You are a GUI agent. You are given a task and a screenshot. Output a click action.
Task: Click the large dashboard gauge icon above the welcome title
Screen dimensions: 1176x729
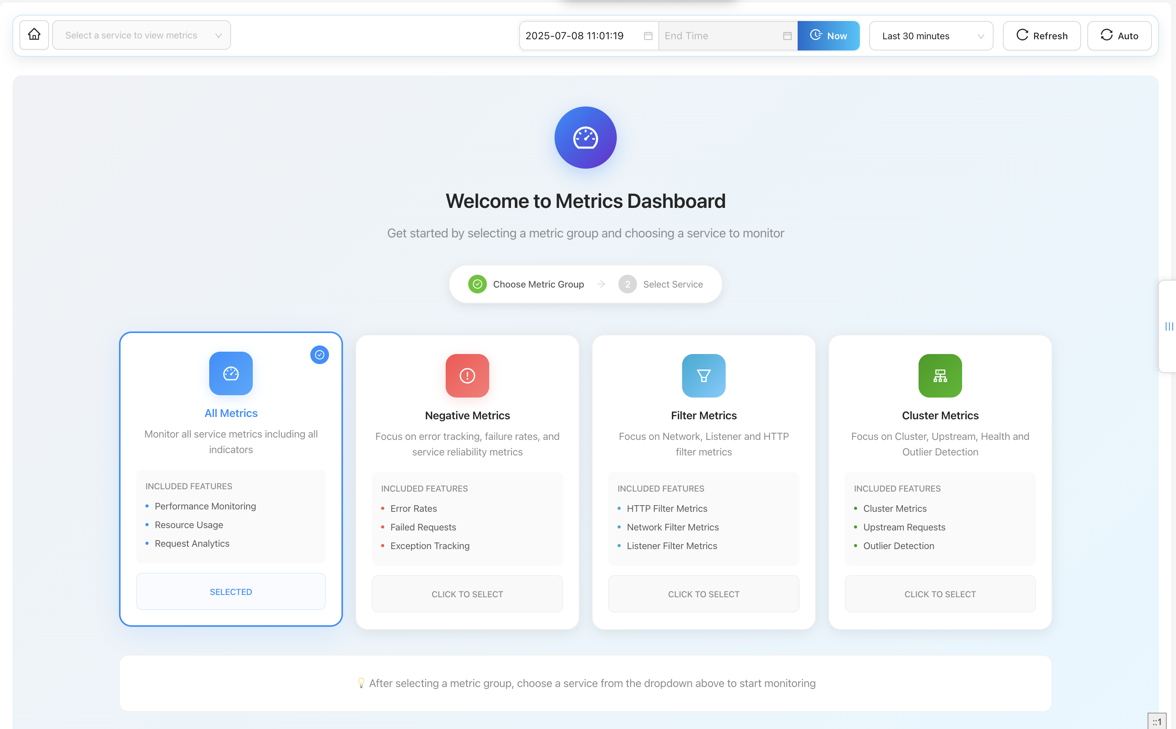point(585,138)
